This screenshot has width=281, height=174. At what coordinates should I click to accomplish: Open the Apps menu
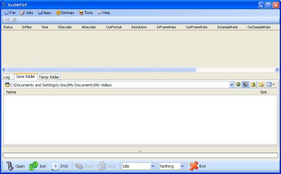45,13
